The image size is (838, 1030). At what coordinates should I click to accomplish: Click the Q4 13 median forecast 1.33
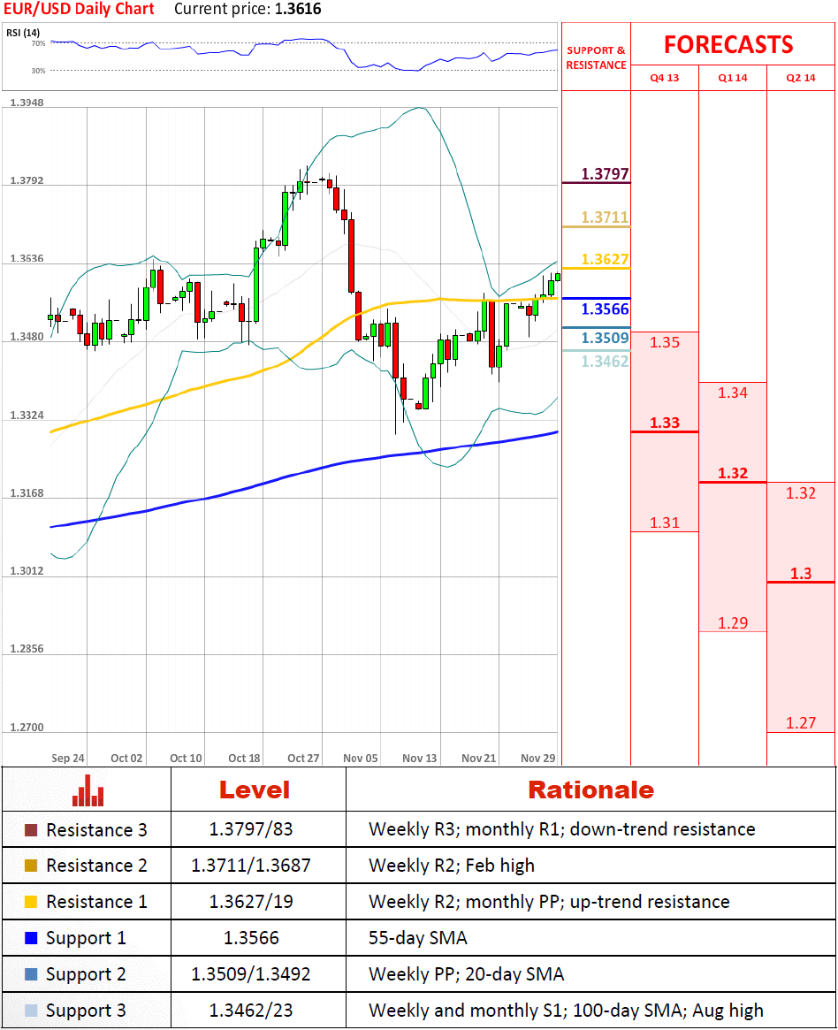[665, 423]
